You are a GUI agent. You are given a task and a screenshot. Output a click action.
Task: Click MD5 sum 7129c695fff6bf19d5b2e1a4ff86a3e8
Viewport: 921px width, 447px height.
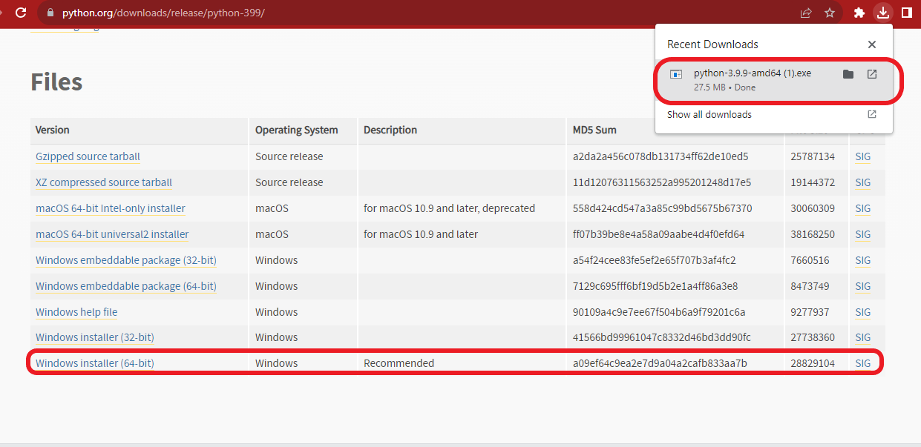pyautogui.click(x=655, y=286)
